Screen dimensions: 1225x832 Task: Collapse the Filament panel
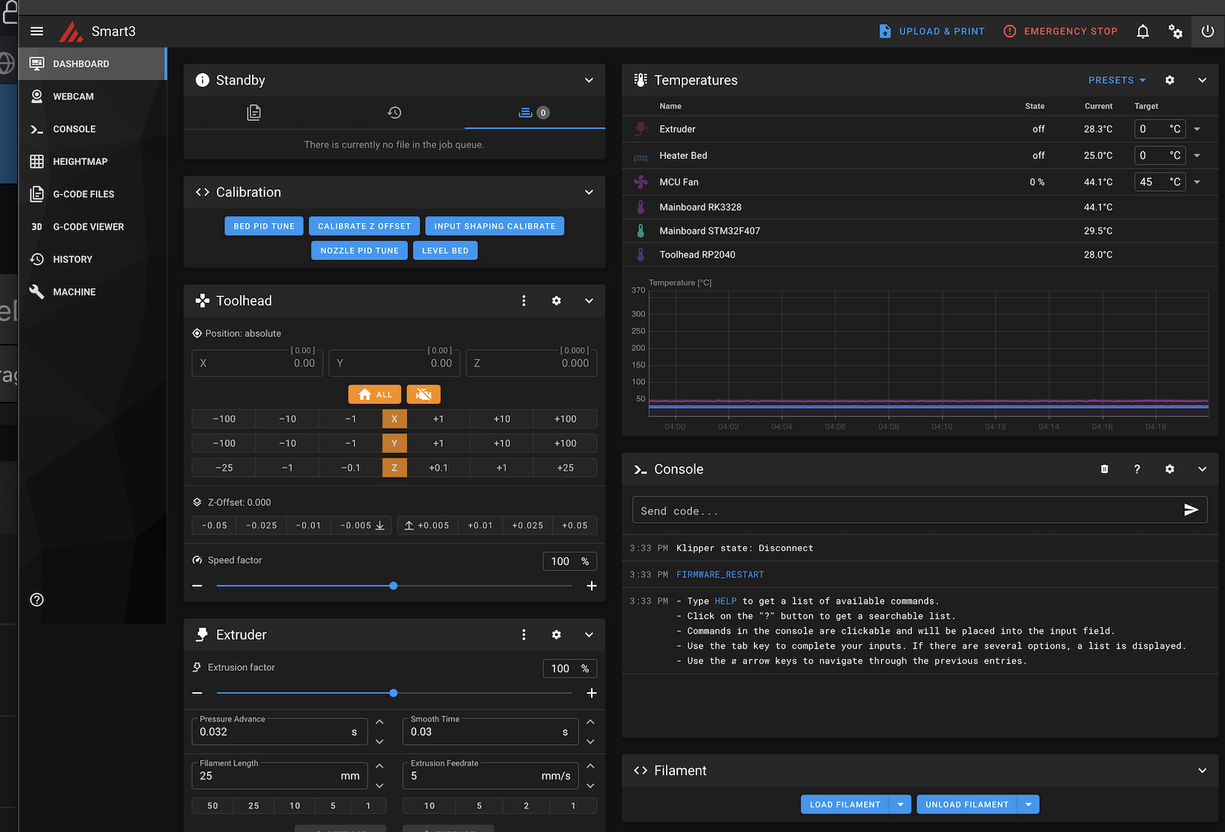(1202, 770)
